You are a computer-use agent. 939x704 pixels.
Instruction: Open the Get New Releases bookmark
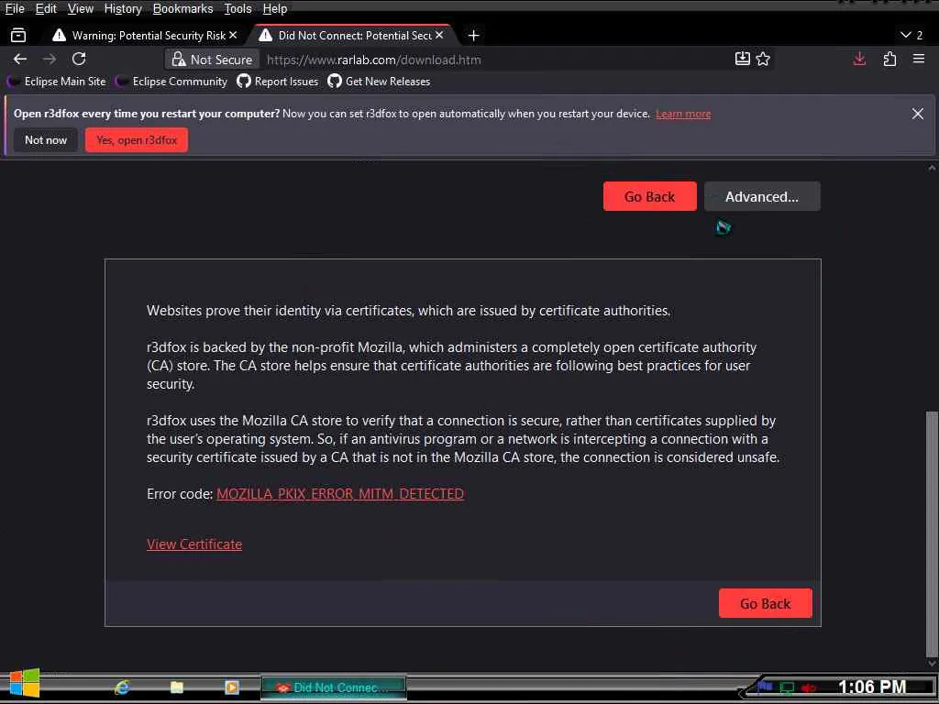coord(379,82)
